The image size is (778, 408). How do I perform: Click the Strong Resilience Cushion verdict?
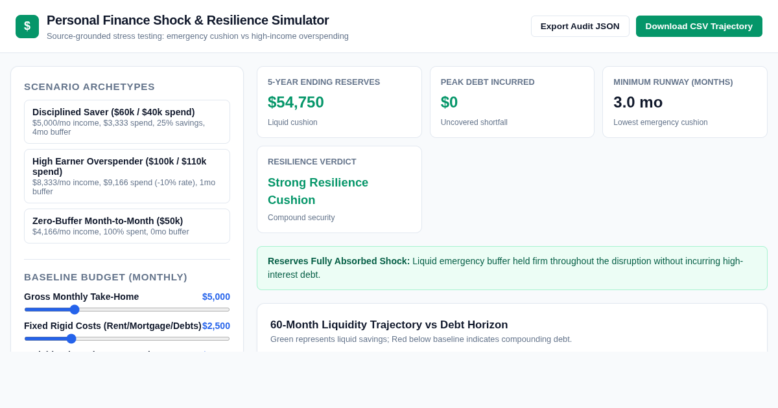318,191
